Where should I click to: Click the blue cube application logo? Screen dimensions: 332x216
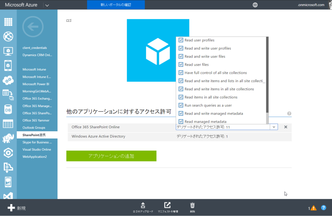pyautogui.click(x=158, y=50)
